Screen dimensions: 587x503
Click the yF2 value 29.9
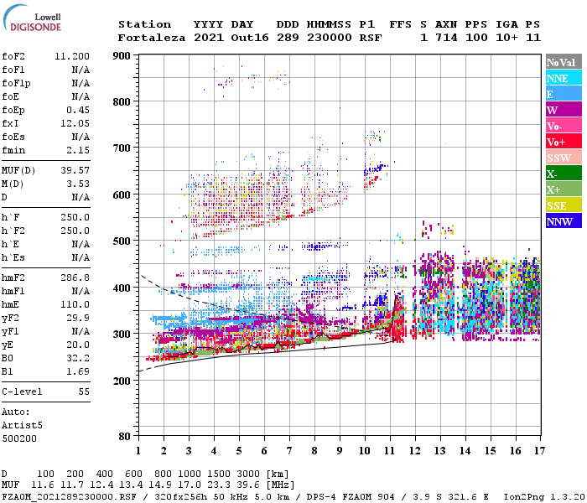[78, 318]
